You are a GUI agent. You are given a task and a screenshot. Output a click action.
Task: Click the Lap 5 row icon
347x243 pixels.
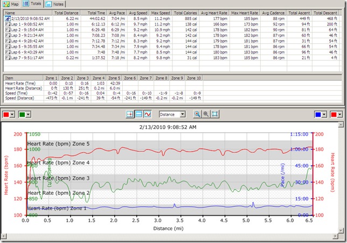click(x=8, y=46)
